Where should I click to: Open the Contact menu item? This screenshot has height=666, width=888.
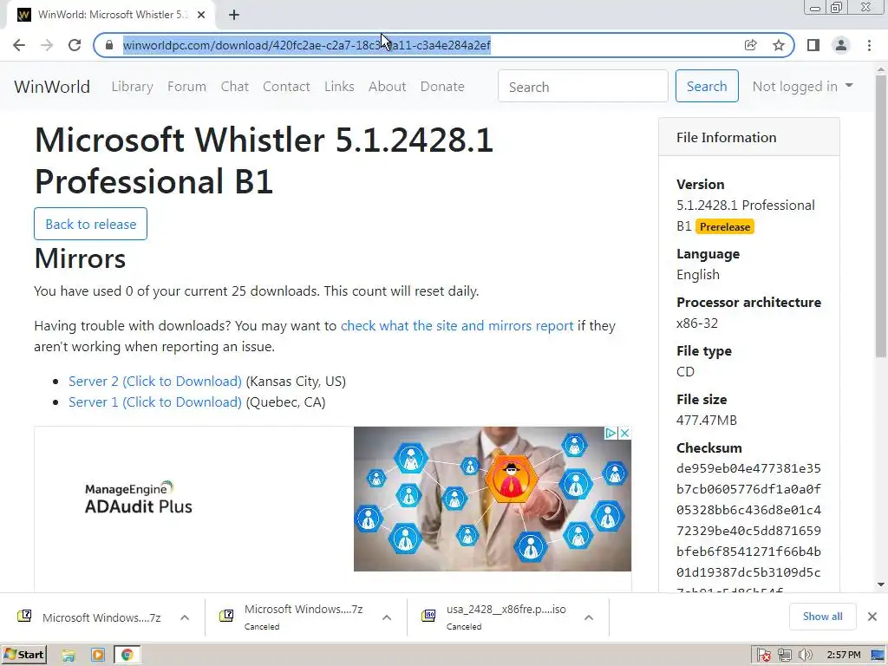tap(286, 86)
